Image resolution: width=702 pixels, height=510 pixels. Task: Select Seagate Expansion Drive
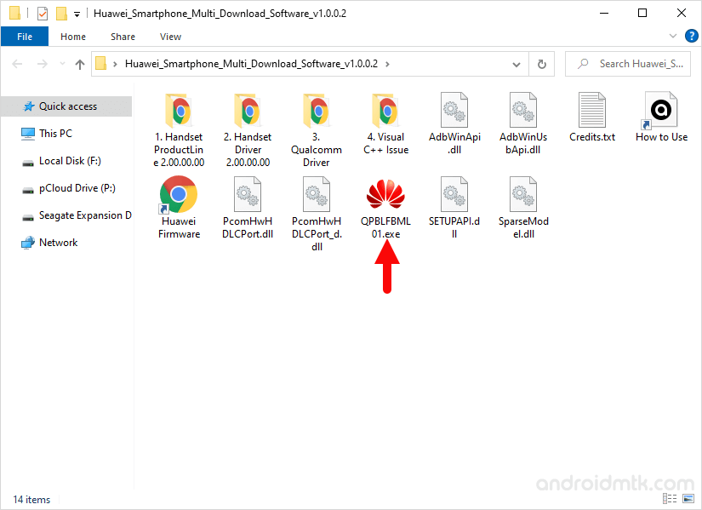pos(76,215)
